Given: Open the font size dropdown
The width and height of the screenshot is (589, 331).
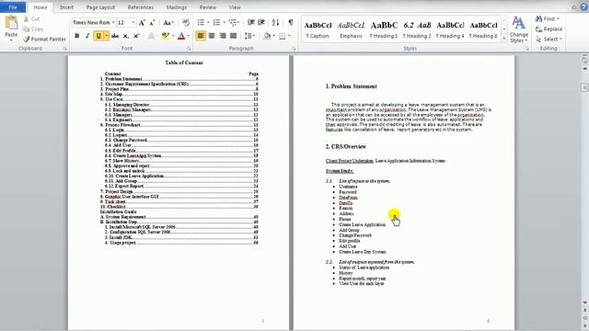Looking at the screenshot, I should pyautogui.click(x=133, y=23).
